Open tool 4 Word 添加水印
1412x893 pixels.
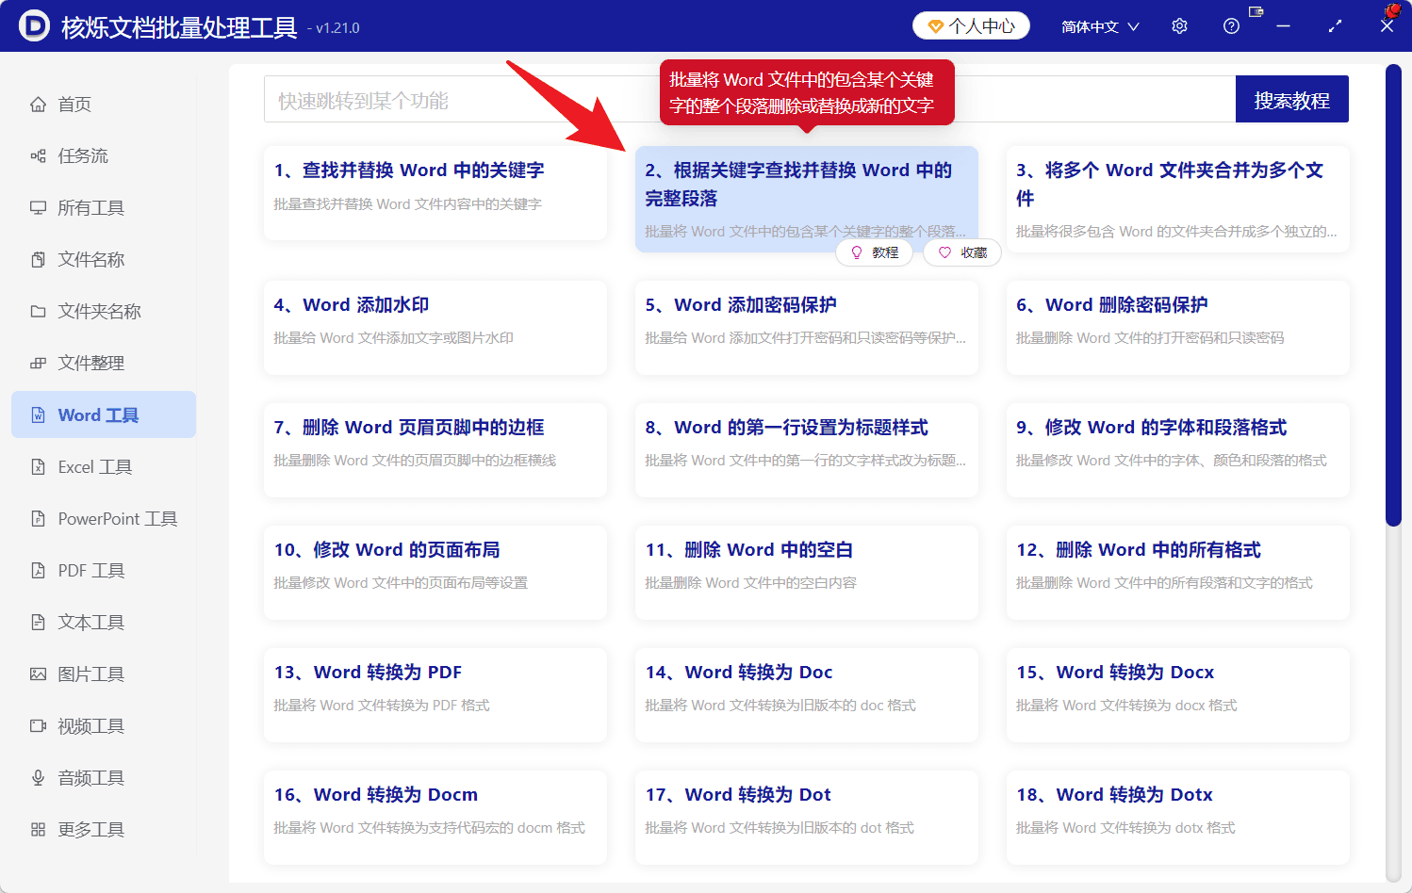coord(435,328)
